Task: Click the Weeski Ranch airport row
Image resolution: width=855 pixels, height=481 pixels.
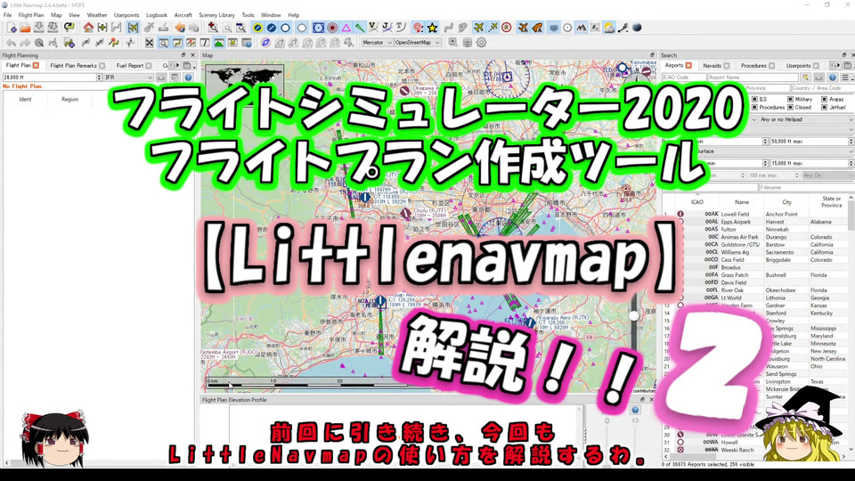Action: click(756, 450)
